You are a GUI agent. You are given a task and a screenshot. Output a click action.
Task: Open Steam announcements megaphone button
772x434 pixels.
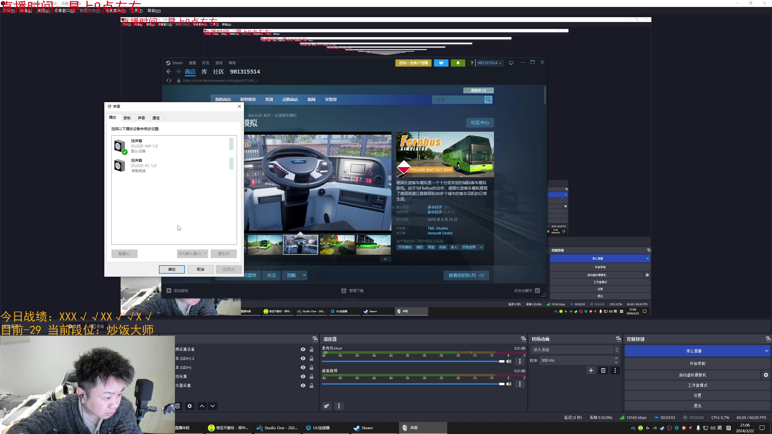pos(441,63)
